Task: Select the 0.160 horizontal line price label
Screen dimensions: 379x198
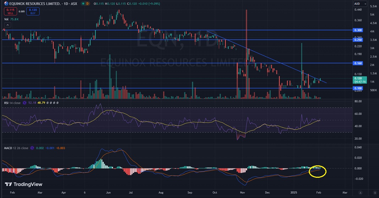Action: pos(358,63)
